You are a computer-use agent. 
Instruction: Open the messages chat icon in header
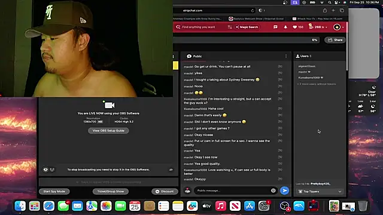click(275, 27)
